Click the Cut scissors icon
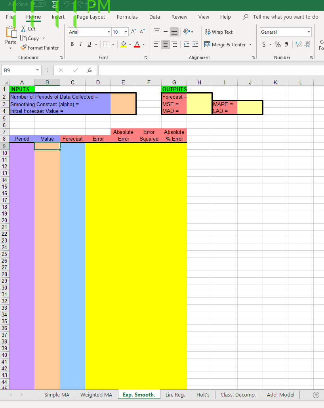This screenshot has width=324, height=408. click(23, 29)
